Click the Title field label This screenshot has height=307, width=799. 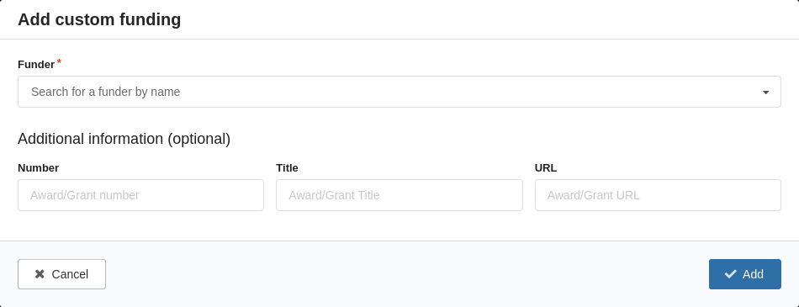pos(287,167)
